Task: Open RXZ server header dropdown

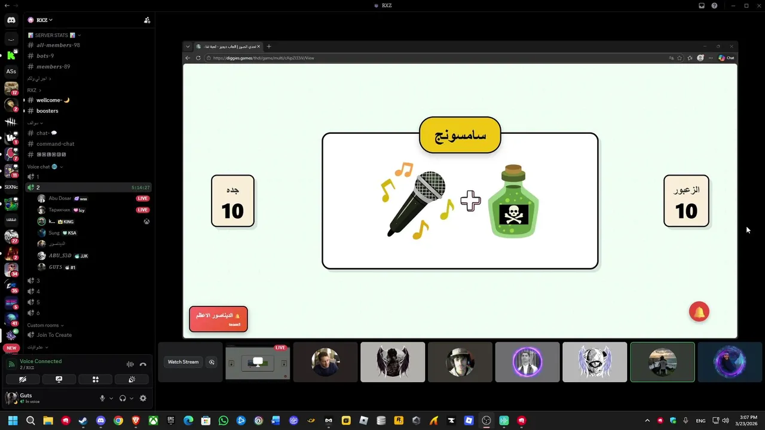Action: click(x=45, y=20)
